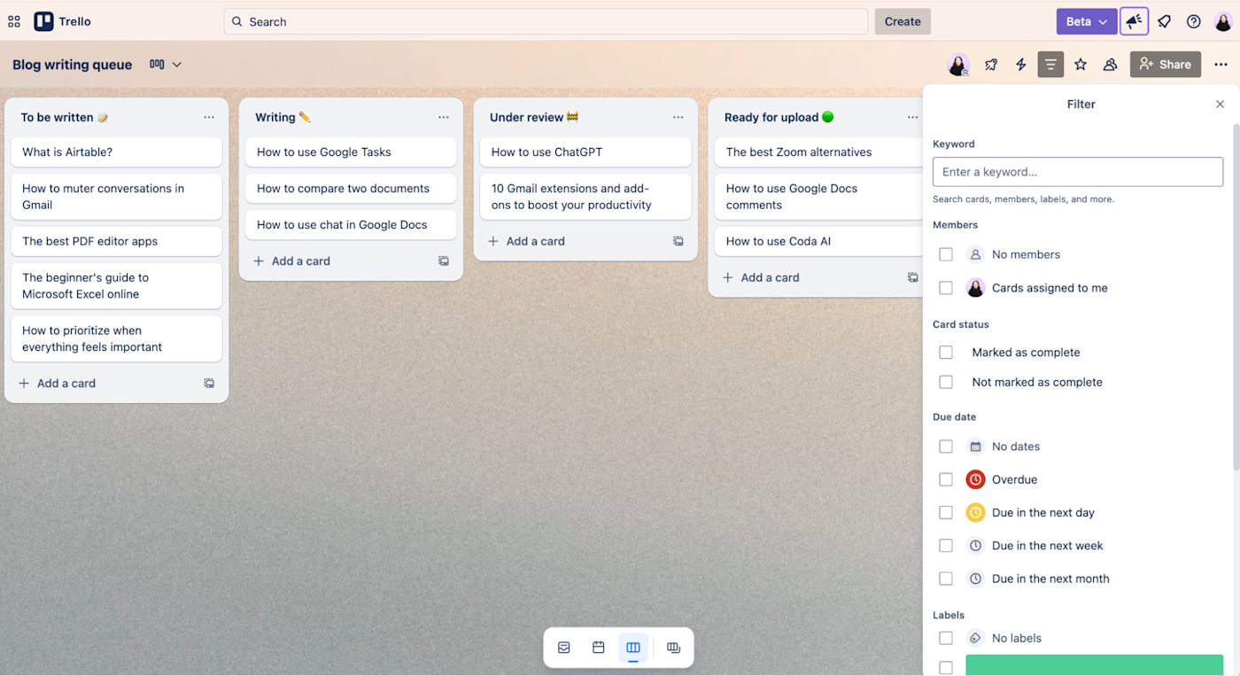Select the green label color bar
This screenshot has width=1240, height=676.
click(x=1094, y=665)
